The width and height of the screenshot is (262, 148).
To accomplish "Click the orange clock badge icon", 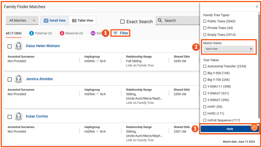I will (x=254, y=128).
